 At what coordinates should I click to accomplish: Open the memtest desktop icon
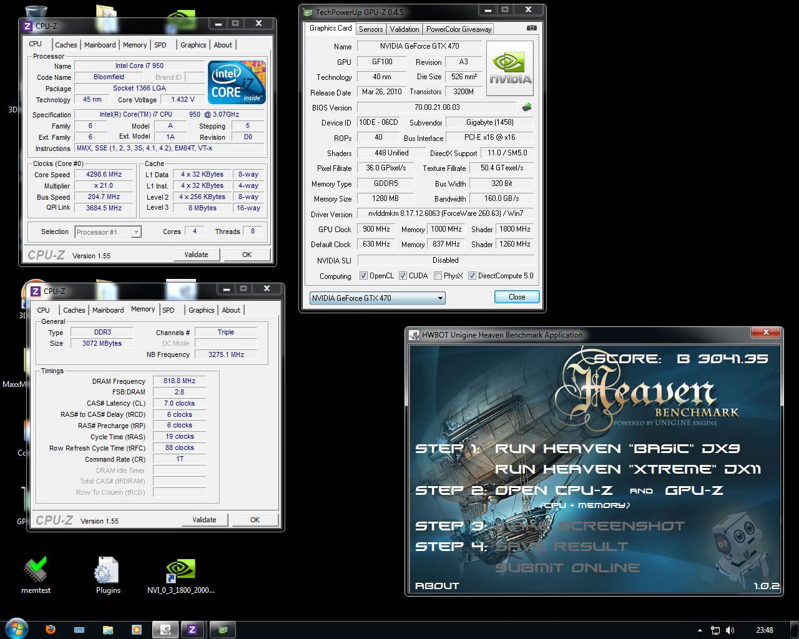pos(36,575)
